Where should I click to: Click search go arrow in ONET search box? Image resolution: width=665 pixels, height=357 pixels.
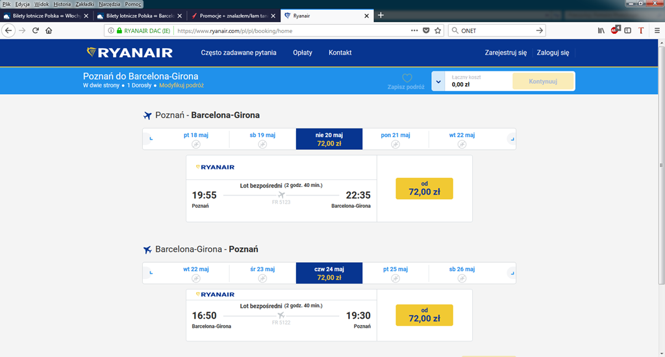tap(539, 31)
